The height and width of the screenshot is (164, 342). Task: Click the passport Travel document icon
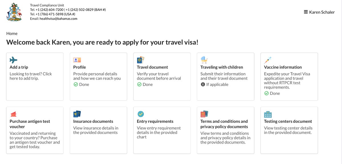click(141, 60)
